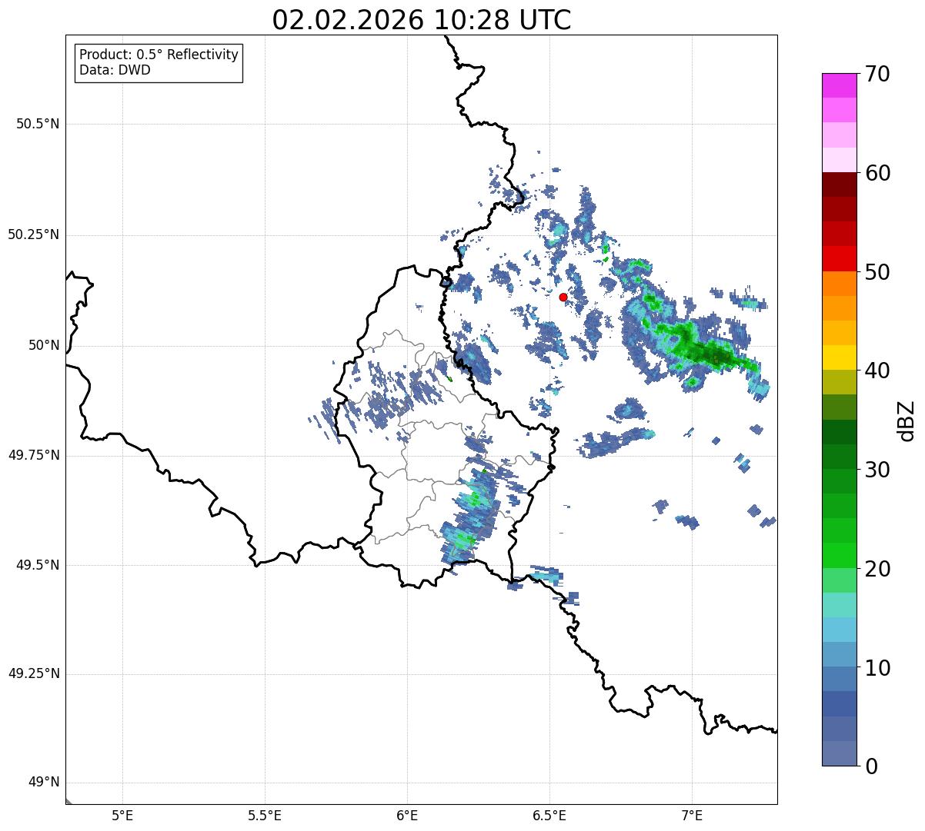925x831 pixels.
Task: Click the colorbar tick value 30
Action: click(x=878, y=470)
